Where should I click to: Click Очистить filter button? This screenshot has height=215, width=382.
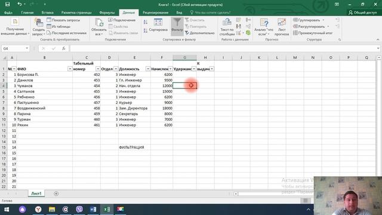195,20
